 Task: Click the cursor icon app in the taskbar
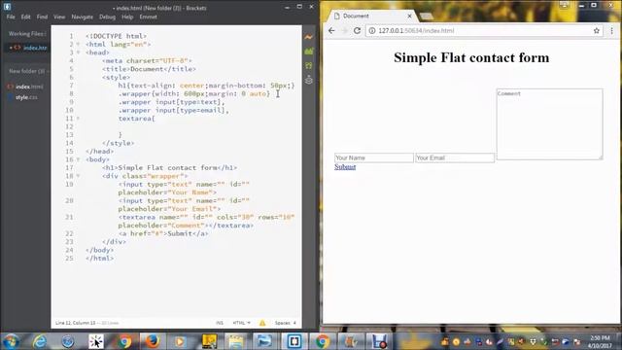pos(95,341)
